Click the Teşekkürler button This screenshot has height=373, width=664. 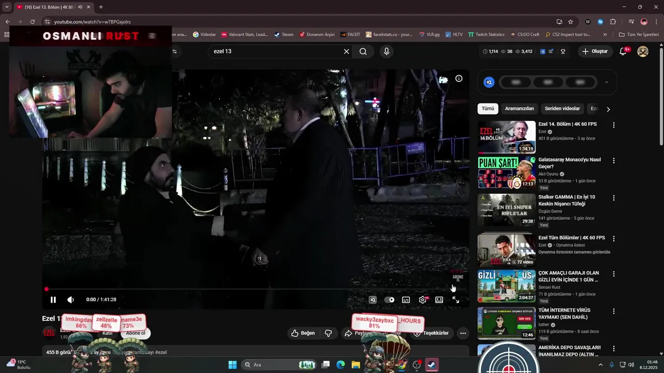tap(431, 333)
